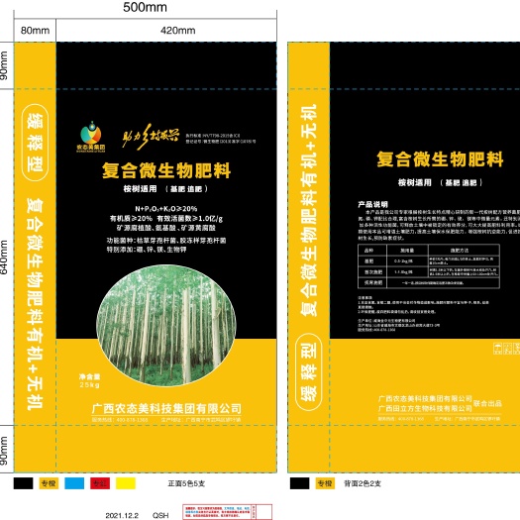The width and height of the screenshot is (520, 520).
Task: Click the 缓释型 badge on back side strip
Action: (308, 372)
